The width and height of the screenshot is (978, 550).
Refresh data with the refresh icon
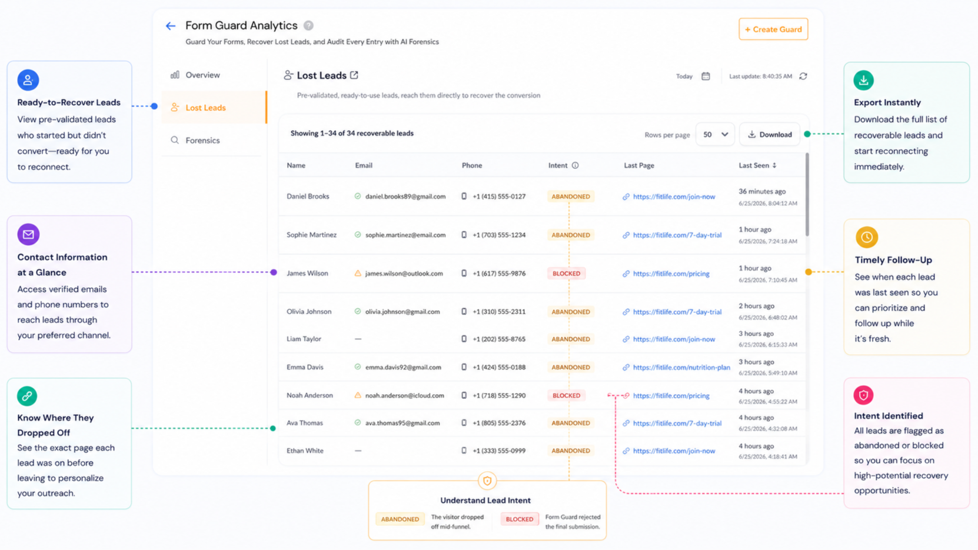coord(803,76)
